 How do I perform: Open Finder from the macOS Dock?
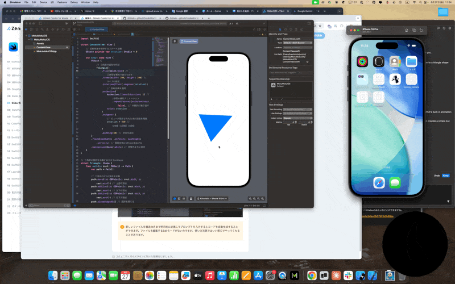(x=53, y=275)
